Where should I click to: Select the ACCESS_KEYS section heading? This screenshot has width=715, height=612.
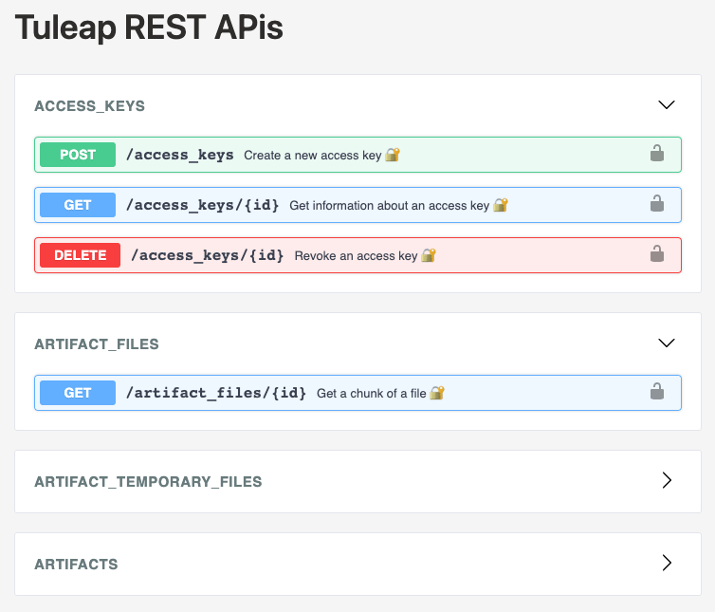coord(89,106)
